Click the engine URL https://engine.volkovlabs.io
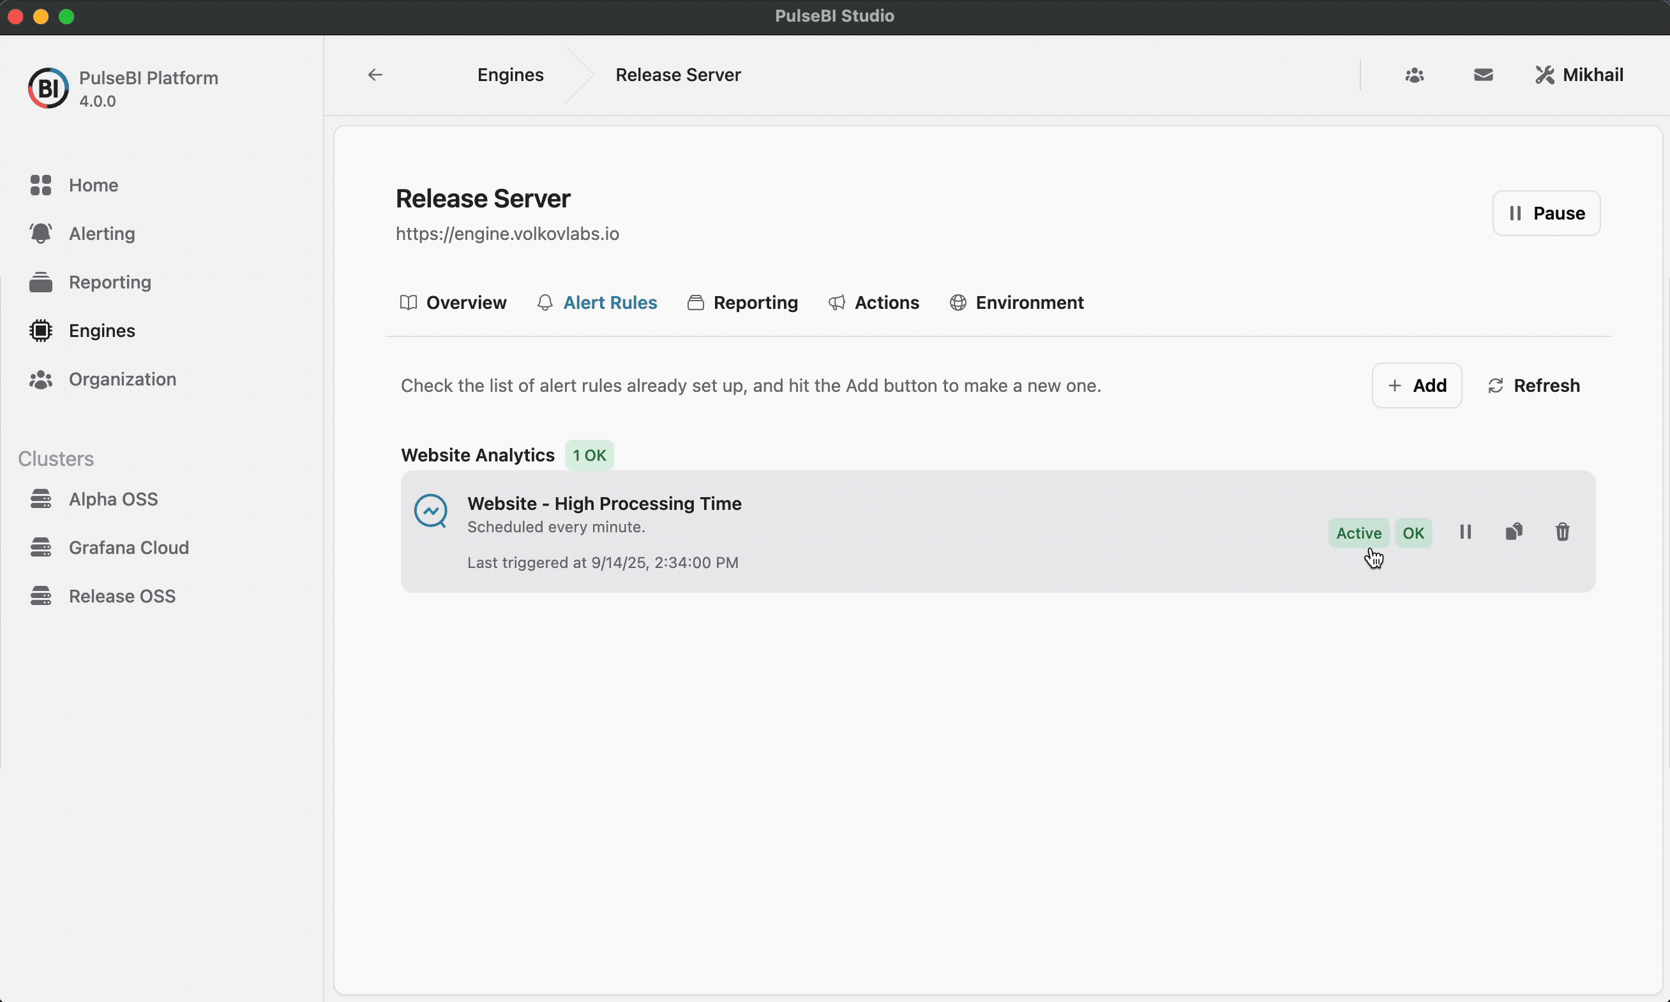Screen dimensions: 1670x1002 (507, 234)
